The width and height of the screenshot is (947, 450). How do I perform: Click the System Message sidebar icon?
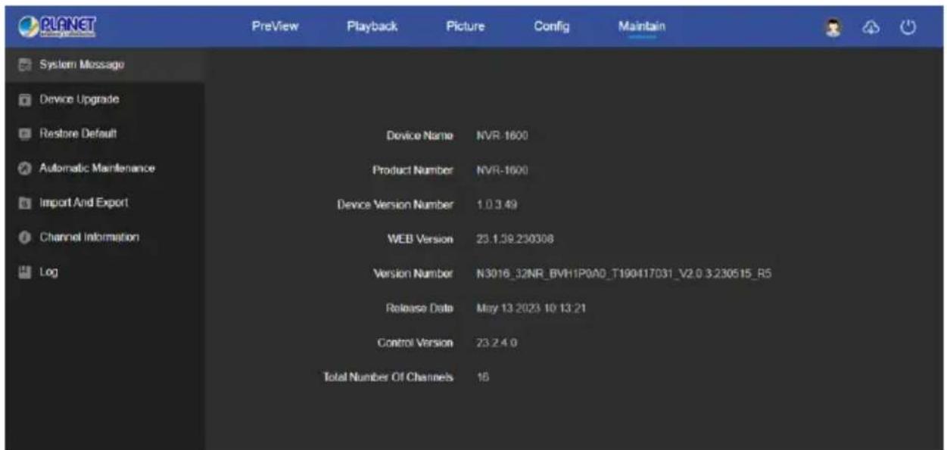click(x=25, y=64)
